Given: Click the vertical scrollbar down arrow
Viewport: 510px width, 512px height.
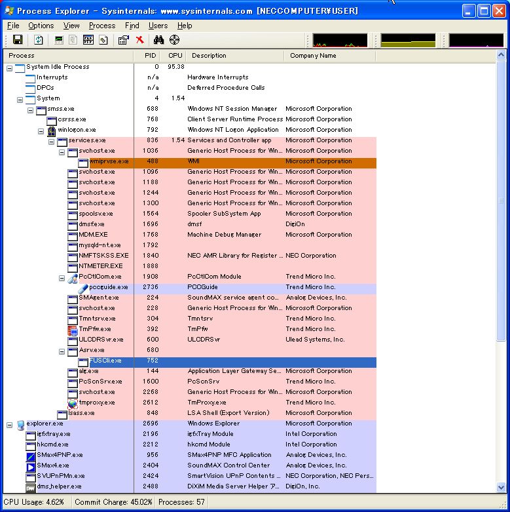Looking at the screenshot, I should (x=502, y=487).
